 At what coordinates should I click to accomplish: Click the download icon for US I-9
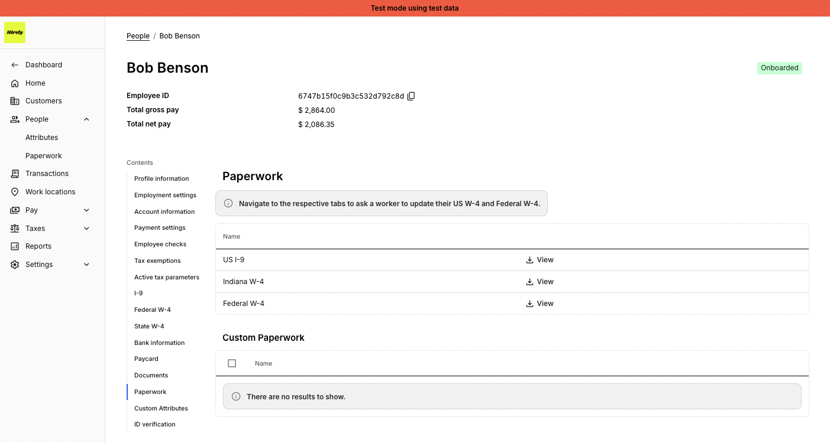529,260
